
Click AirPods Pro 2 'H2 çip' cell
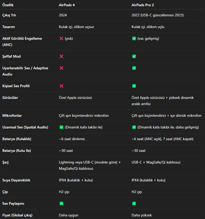(137, 192)
